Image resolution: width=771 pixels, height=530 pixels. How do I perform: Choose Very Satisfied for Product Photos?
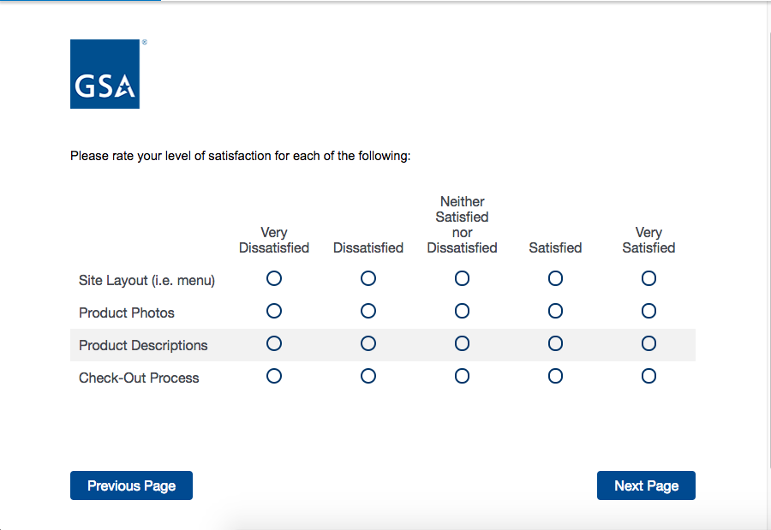648,311
